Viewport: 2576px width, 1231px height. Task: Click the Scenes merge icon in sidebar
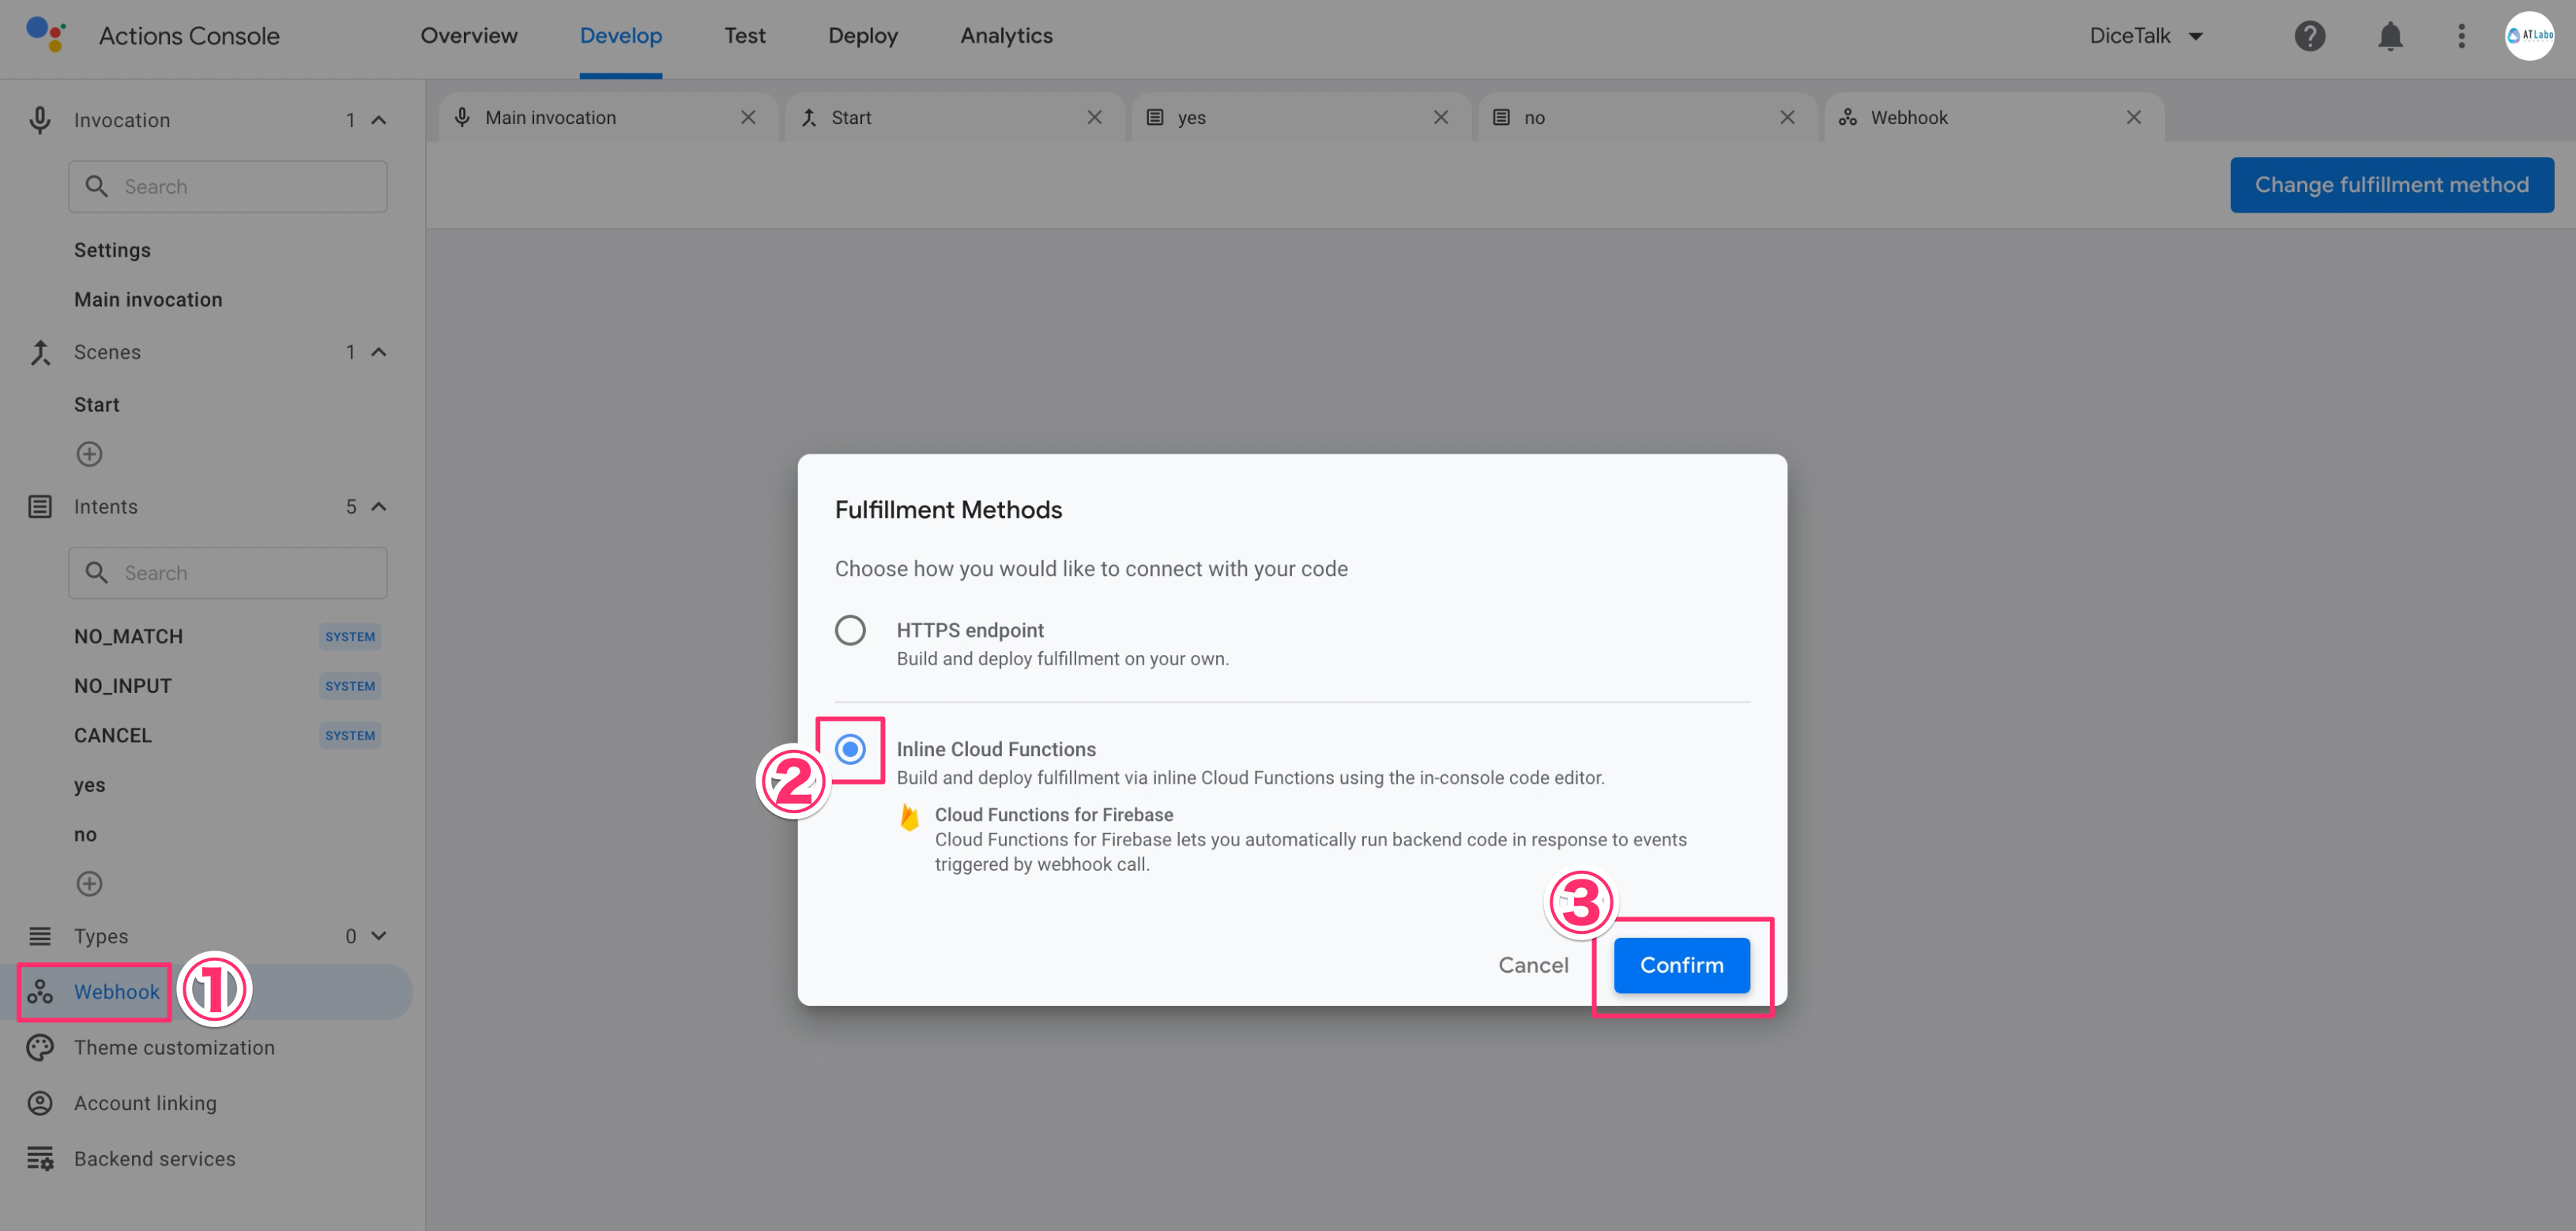[x=40, y=352]
